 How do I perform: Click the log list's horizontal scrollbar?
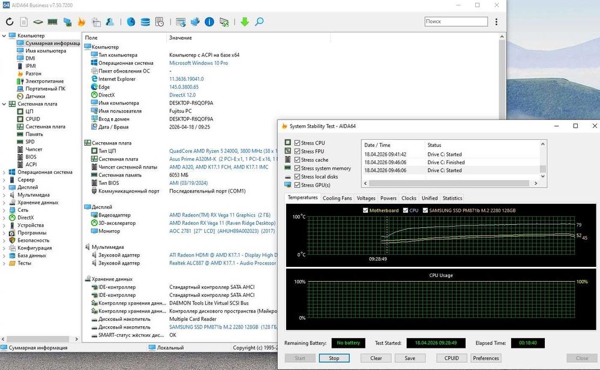coord(449,184)
